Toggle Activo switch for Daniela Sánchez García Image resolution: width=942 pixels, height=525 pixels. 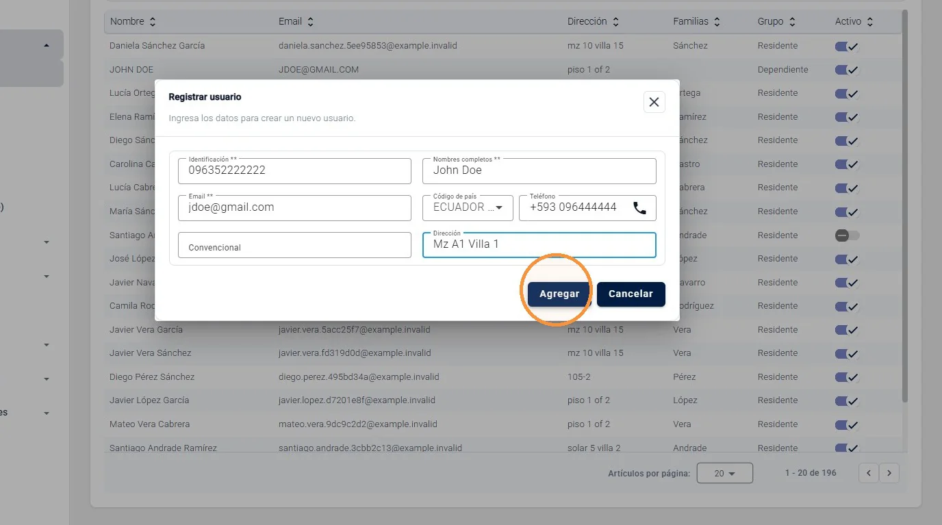pyautogui.click(x=847, y=47)
